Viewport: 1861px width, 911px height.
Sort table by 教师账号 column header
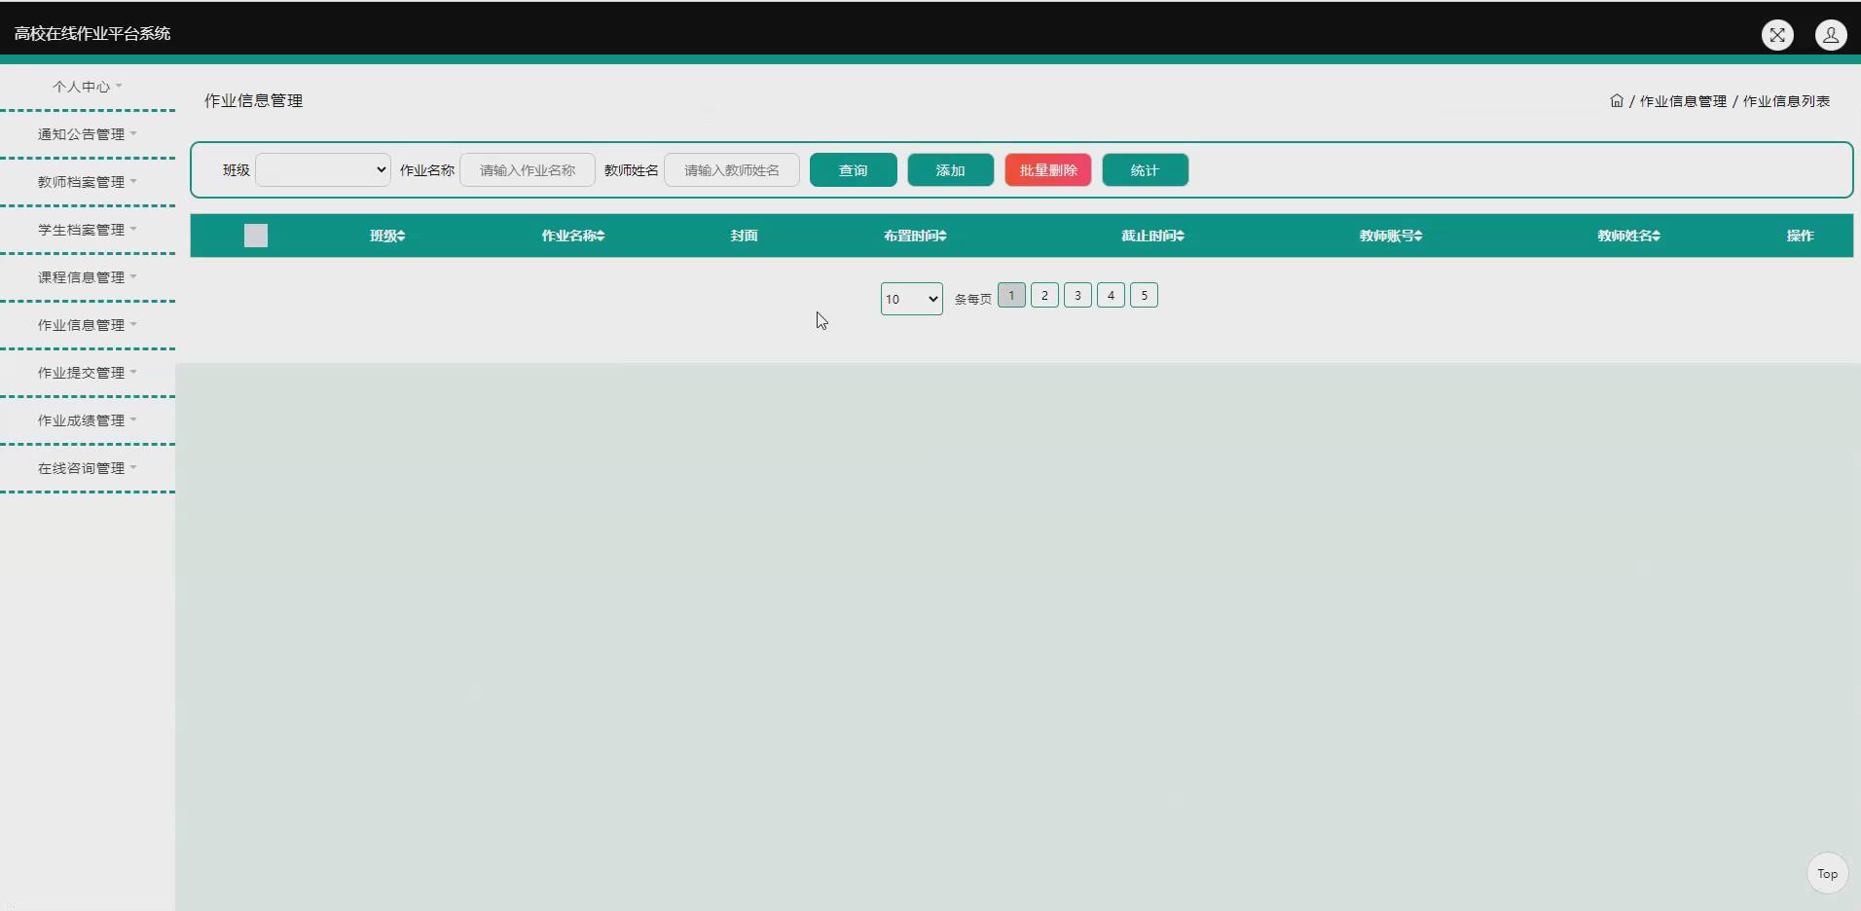pyautogui.click(x=1391, y=236)
